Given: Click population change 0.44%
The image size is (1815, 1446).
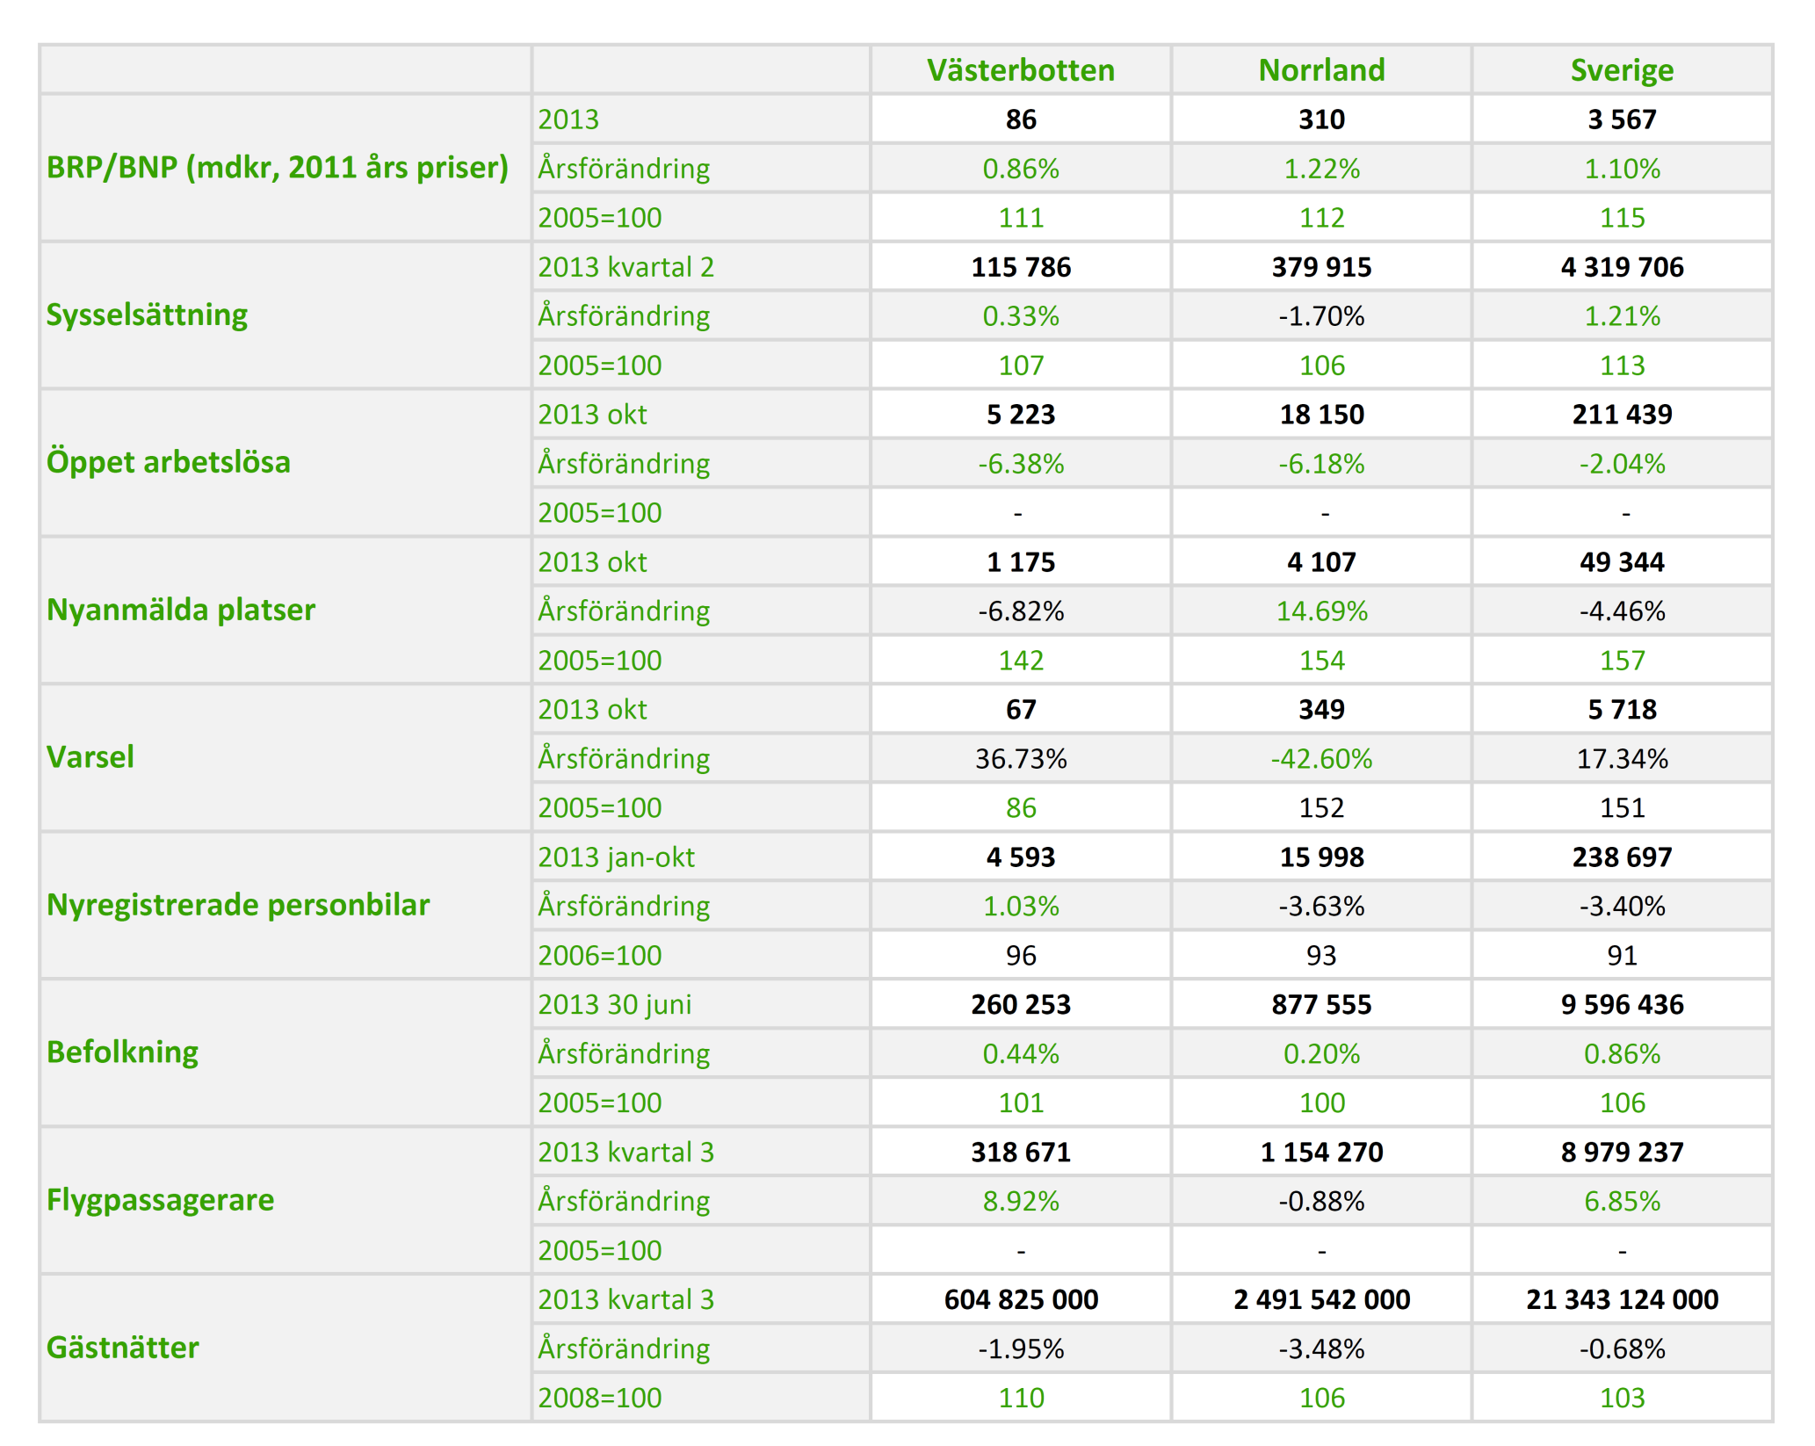Looking at the screenshot, I should tap(1021, 1054).
